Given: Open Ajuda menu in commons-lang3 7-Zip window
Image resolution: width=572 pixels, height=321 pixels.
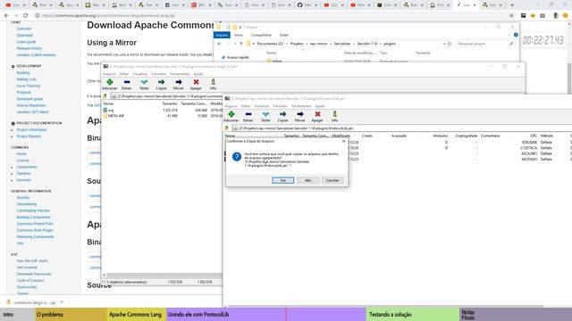Looking at the screenshot, I should tap(198, 74).
